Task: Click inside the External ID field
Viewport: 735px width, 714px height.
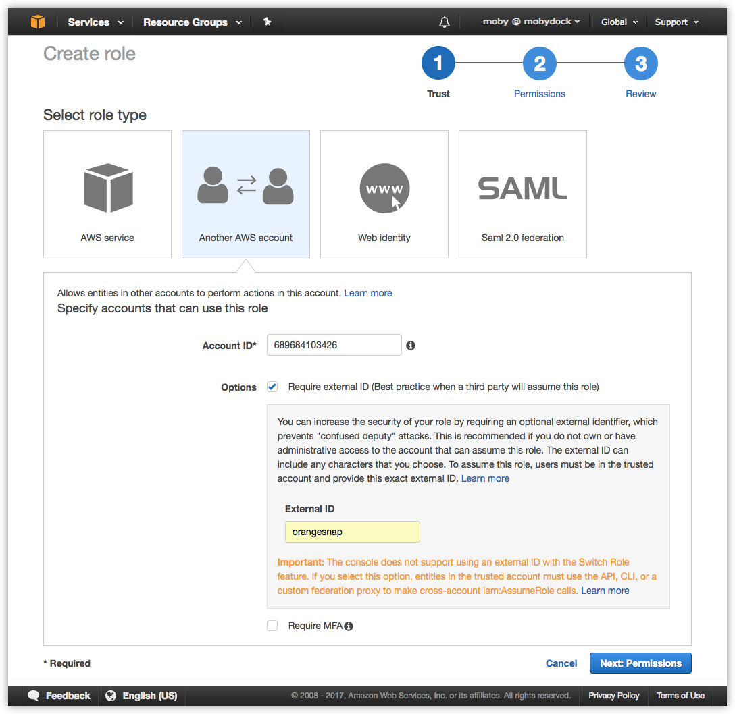Action: (x=351, y=532)
